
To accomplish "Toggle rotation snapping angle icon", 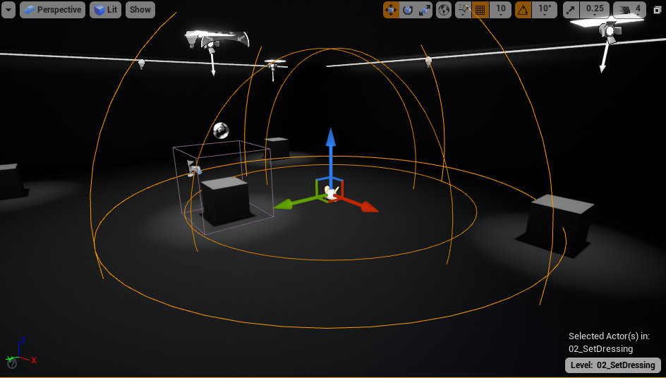I will 523,9.
